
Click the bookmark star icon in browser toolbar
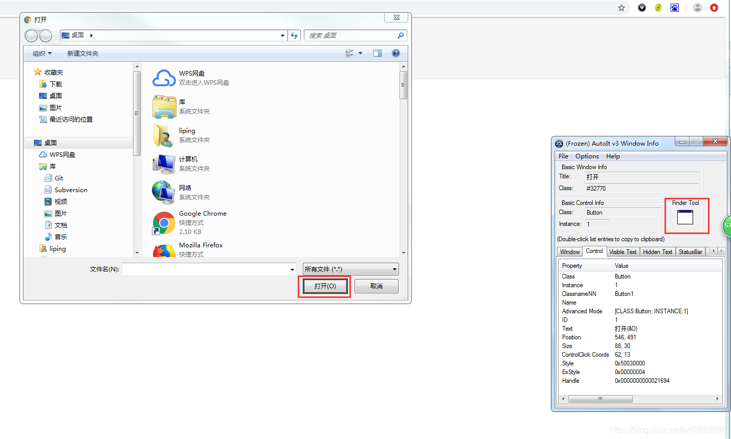tap(621, 8)
